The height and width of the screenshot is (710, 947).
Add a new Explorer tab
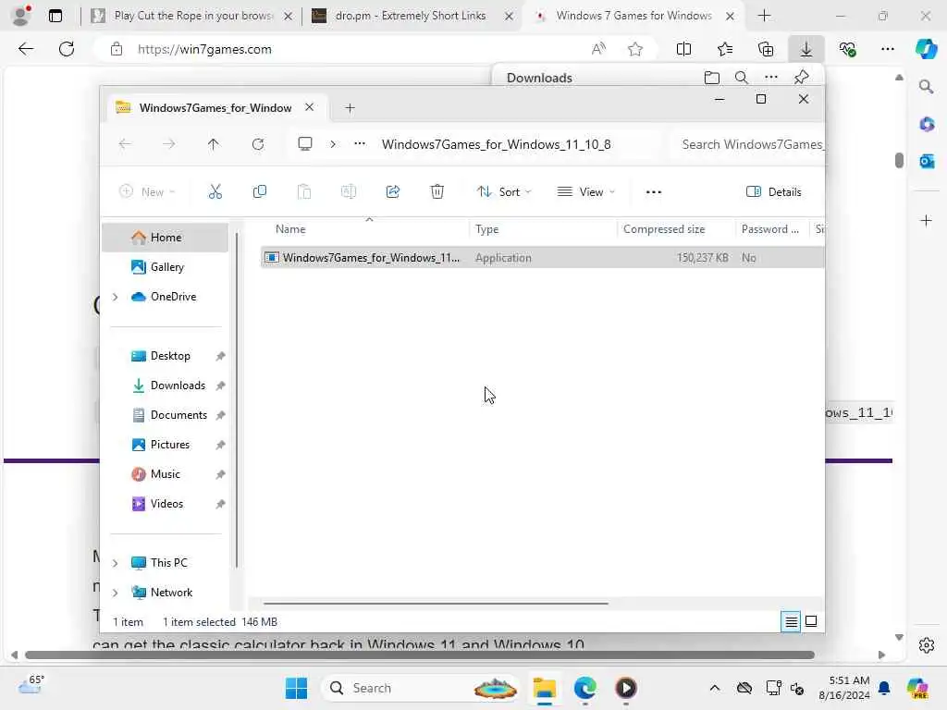pos(350,108)
